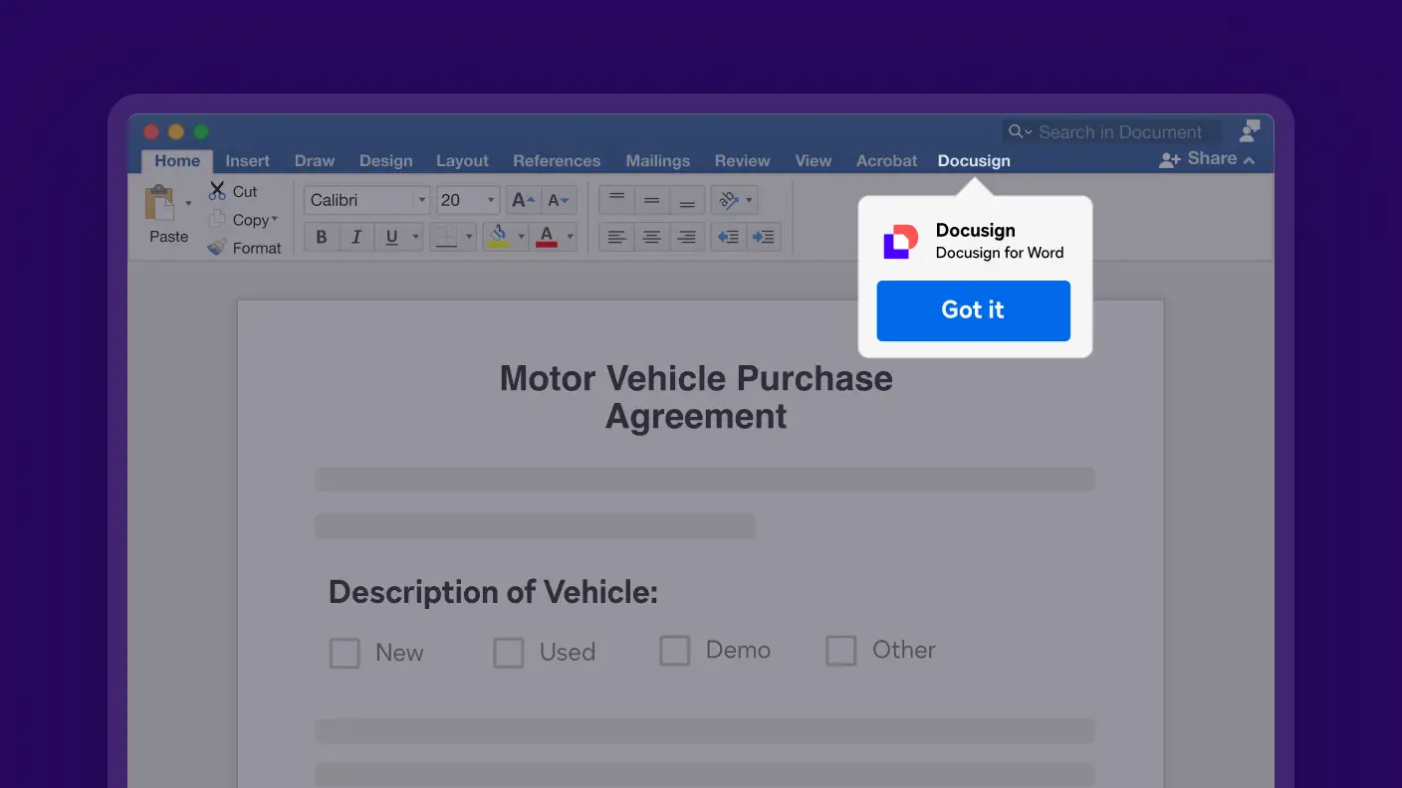This screenshot has height=788, width=1402.
Task: Expand the underline style dropdown arrow
Action: click(415, 237)
